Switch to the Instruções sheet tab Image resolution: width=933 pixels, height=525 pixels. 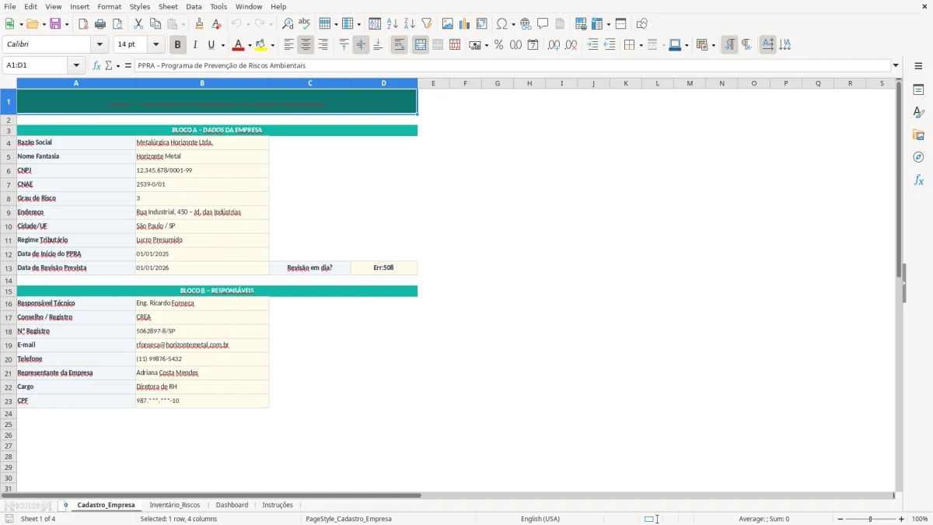click(x=278, y=505)
